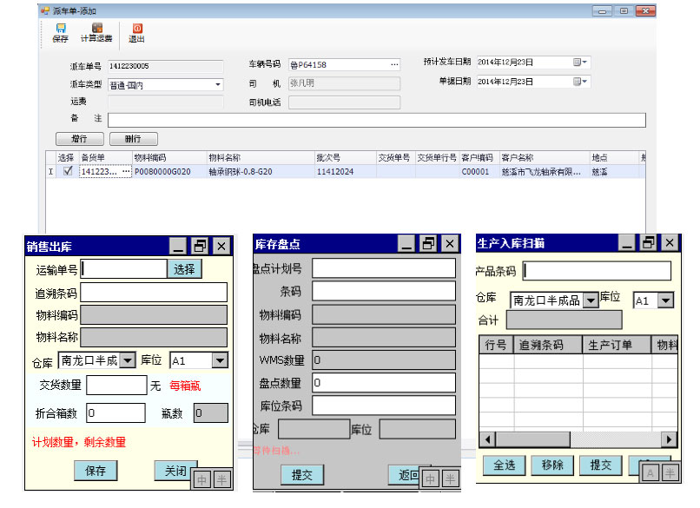Uncheck the 选择 checkbox on the grid row
This screenshot has width=700, height=508.
pyautogui.click(x=68, y=172)
